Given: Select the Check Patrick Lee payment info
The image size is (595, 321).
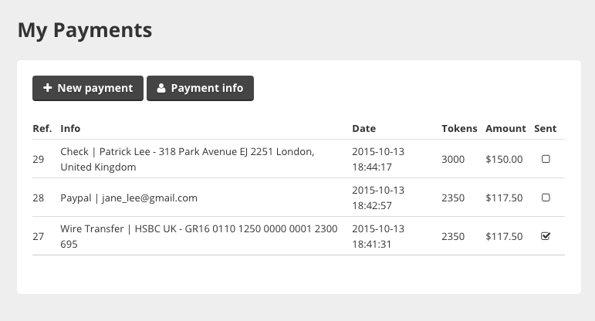Looking at the screenshot, I should pyautogui.click(x=188, y=160).
